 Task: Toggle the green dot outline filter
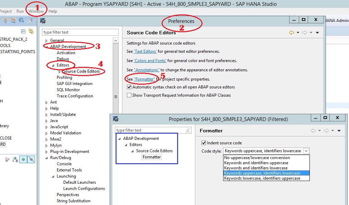coord(23,159)
